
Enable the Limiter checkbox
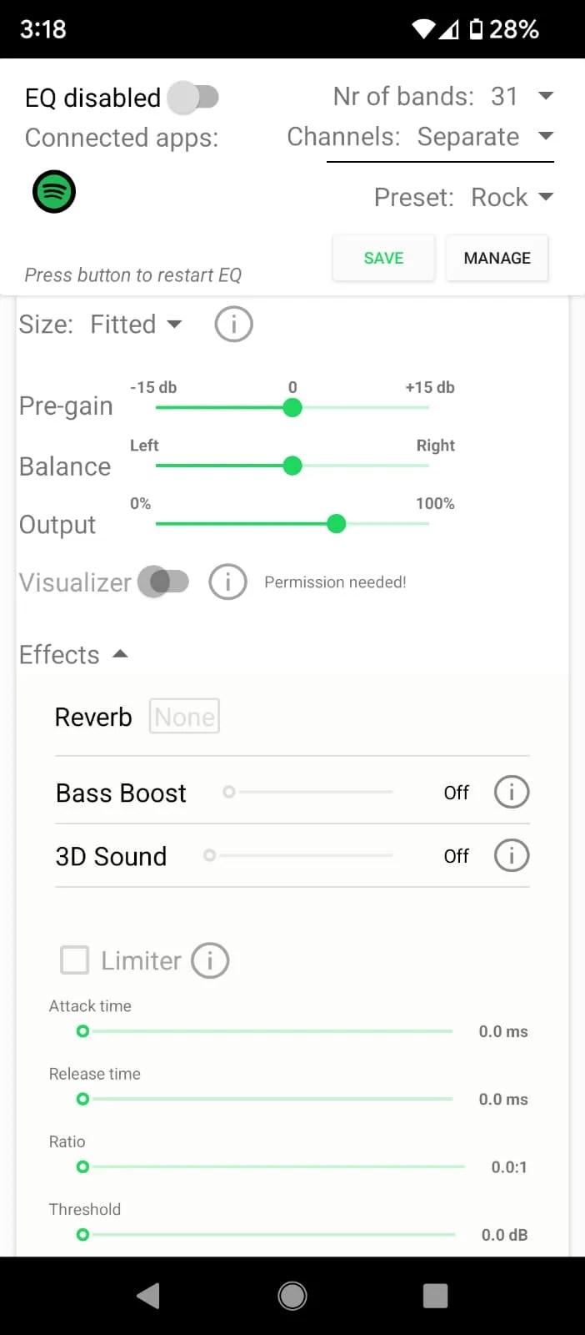(74, 960)
